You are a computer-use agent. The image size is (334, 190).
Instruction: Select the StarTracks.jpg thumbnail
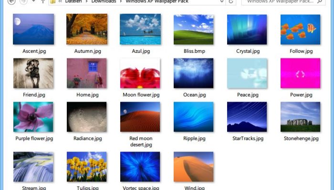(247, 117)
